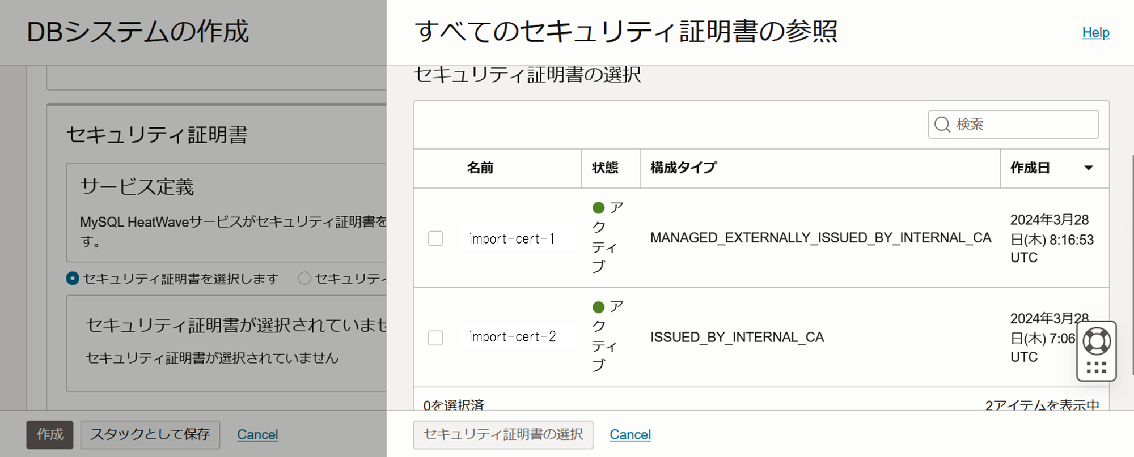Toggle the 作成日 sort arrow

click(x=1088, y=168)
